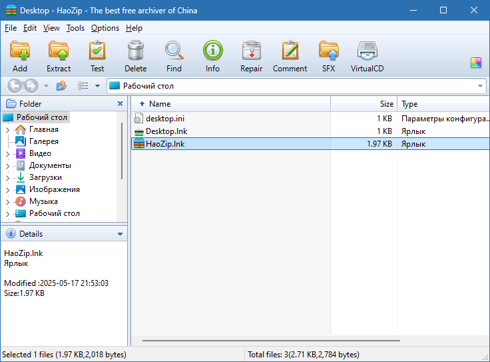Sort by the Type column header
This screenshot has width=490, height=362.
[x=443, y=104]
